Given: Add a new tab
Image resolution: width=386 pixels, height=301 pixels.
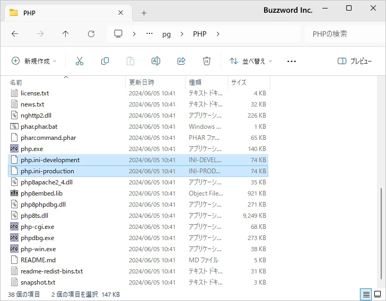Looking at the screenshot, I should click(x=144, y=13).
